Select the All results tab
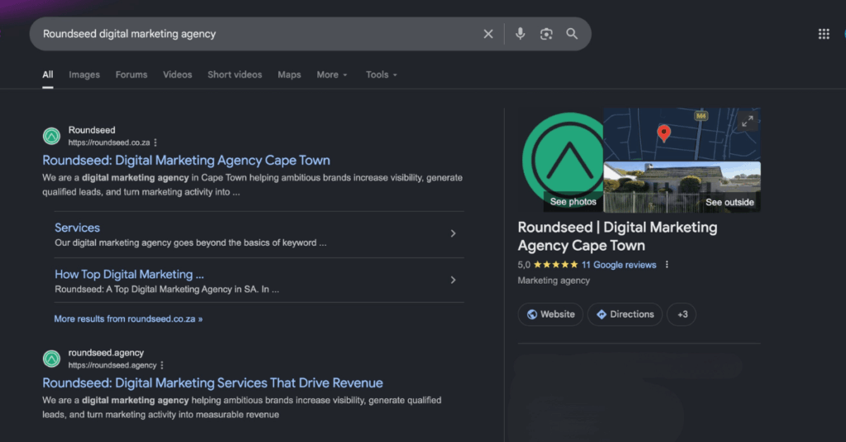 (x=48, y=75)
